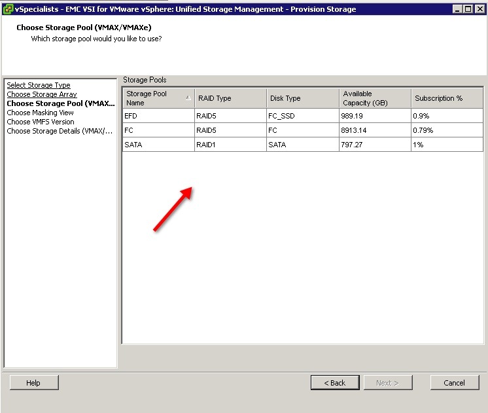
Task: Select Choose VMFS Version in the step list
Action: (x=41, y=122)
